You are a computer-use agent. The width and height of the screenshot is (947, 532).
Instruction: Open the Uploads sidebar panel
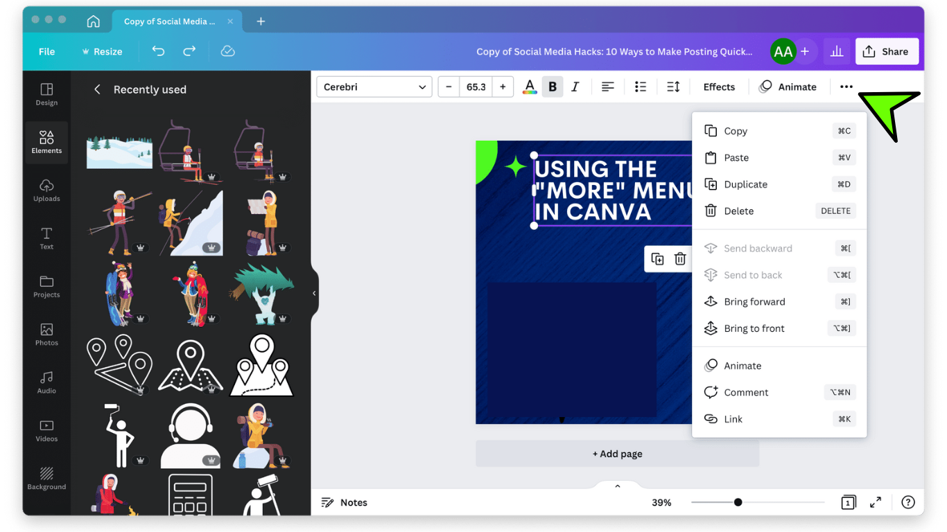coord(46,190)
